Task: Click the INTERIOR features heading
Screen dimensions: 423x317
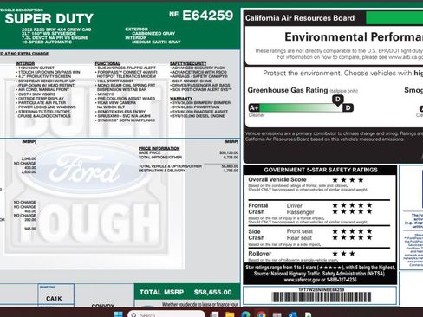Action: [x=25, y=63]
